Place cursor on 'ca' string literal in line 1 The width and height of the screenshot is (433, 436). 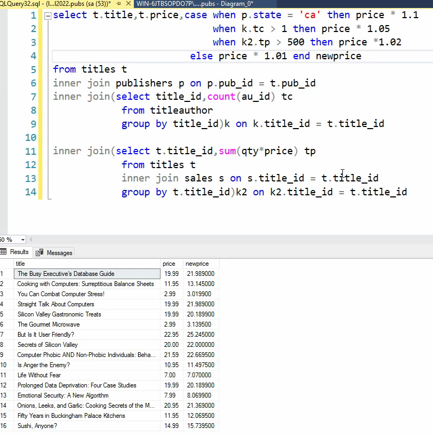tap(310, 15)
